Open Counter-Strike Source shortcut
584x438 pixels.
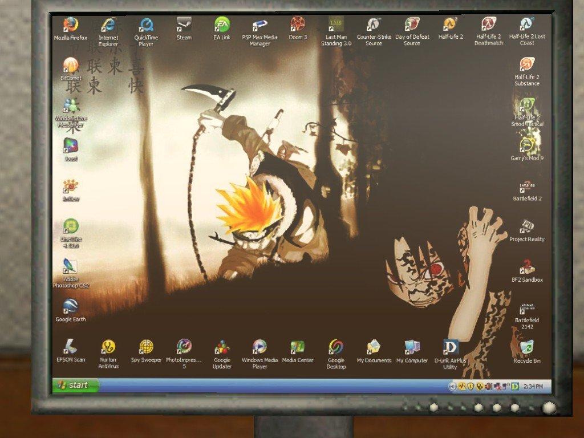[x=374, y=25]
